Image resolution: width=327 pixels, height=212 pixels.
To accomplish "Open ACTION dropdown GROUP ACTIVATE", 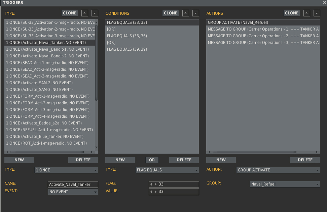I will point(278,170).
